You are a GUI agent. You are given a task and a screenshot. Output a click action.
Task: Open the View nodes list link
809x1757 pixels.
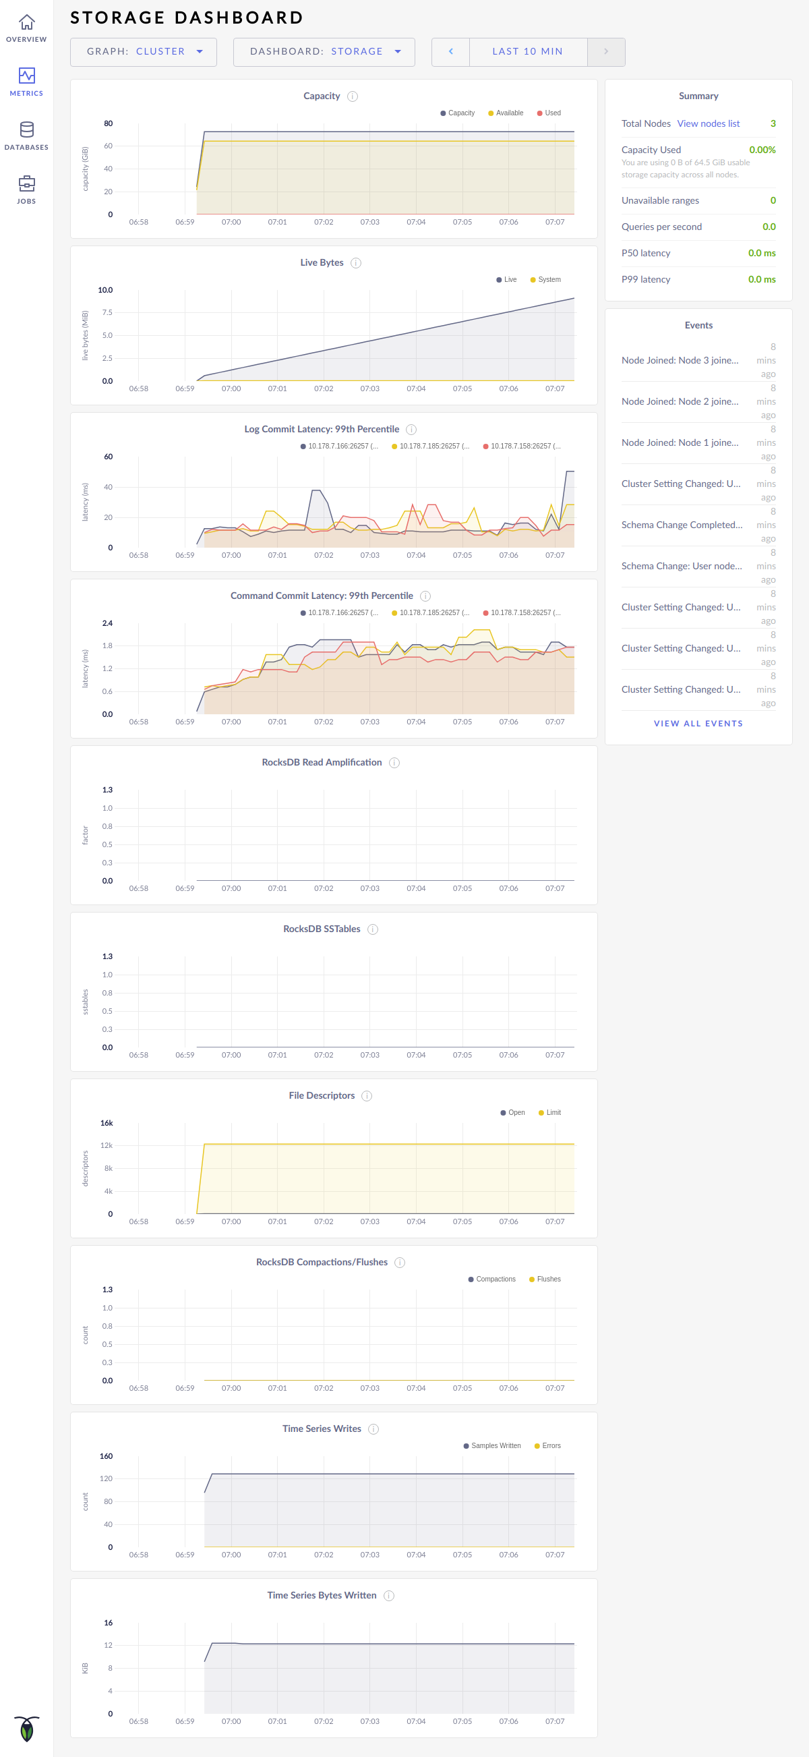[x=708, y=123]
